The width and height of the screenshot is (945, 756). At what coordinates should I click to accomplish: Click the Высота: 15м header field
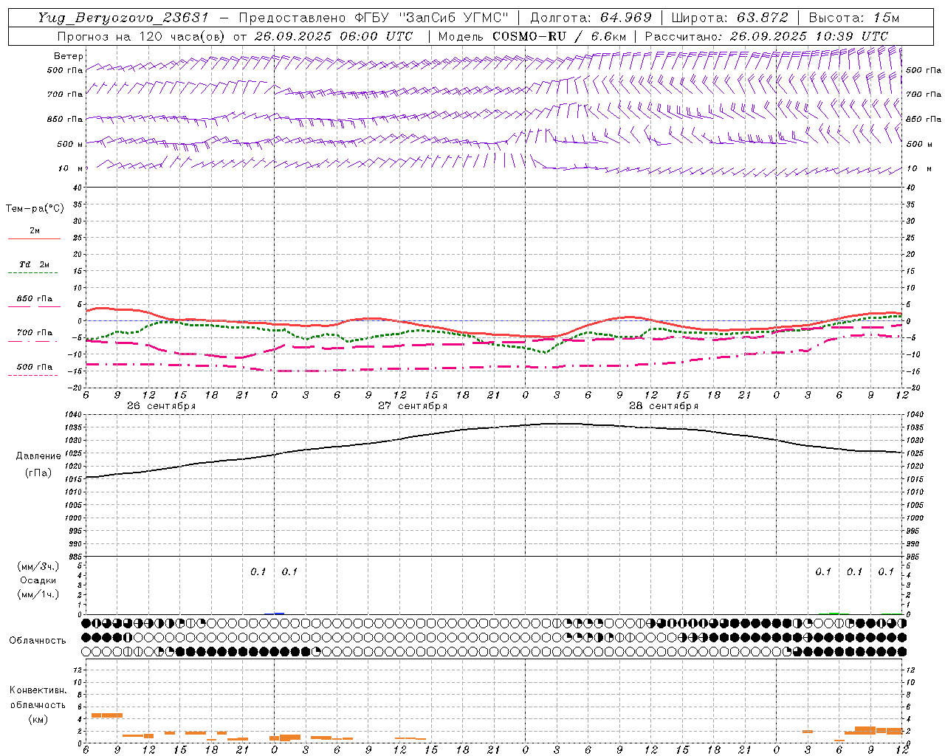pyautogui.click(x=853, y=18)
